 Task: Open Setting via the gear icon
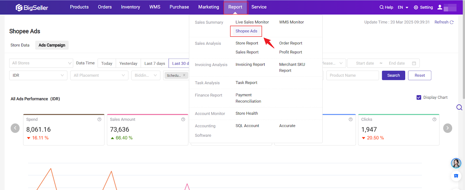click(416, 7)
